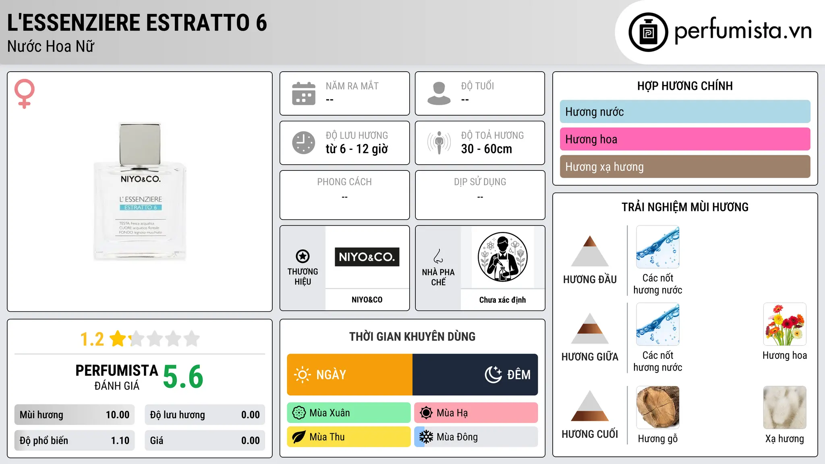825x464 pixels.
Task: Click the Hương hoa note label under bouquet
Action: [x=785, y=355]
